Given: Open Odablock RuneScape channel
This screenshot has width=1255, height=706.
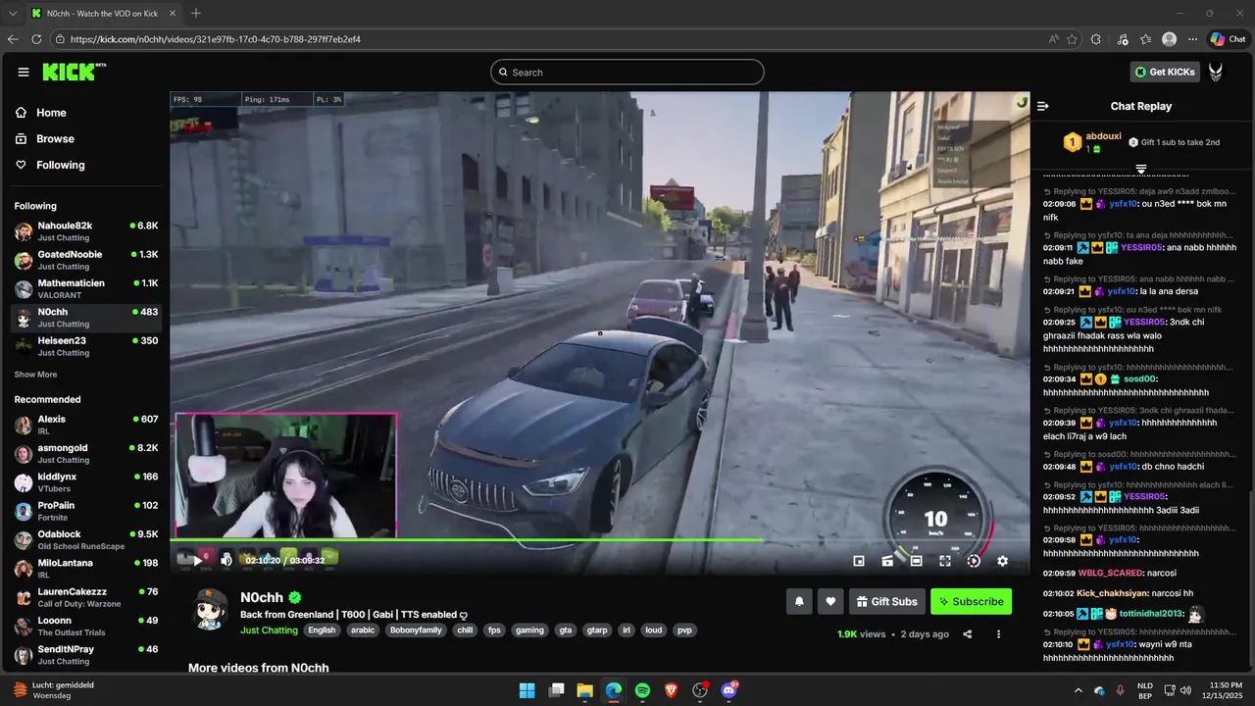Looking at the screenshot, I should 86,539.
